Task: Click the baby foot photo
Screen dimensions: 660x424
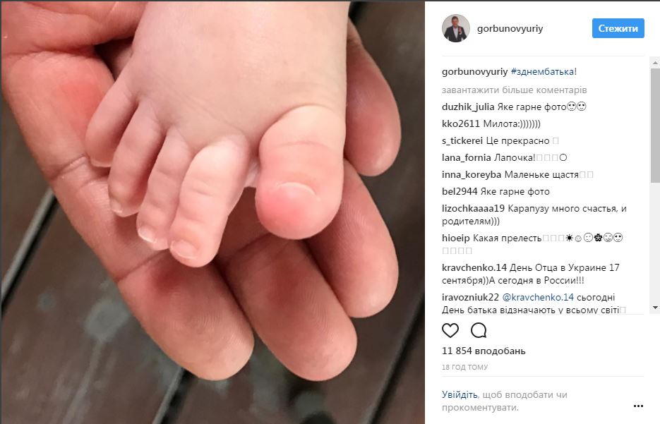Action: 212,212
